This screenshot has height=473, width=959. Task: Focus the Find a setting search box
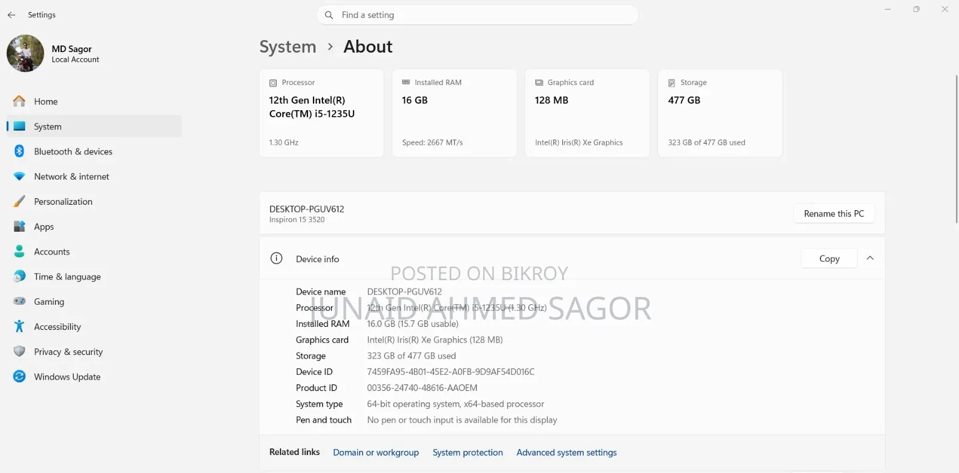pos(478,15)
